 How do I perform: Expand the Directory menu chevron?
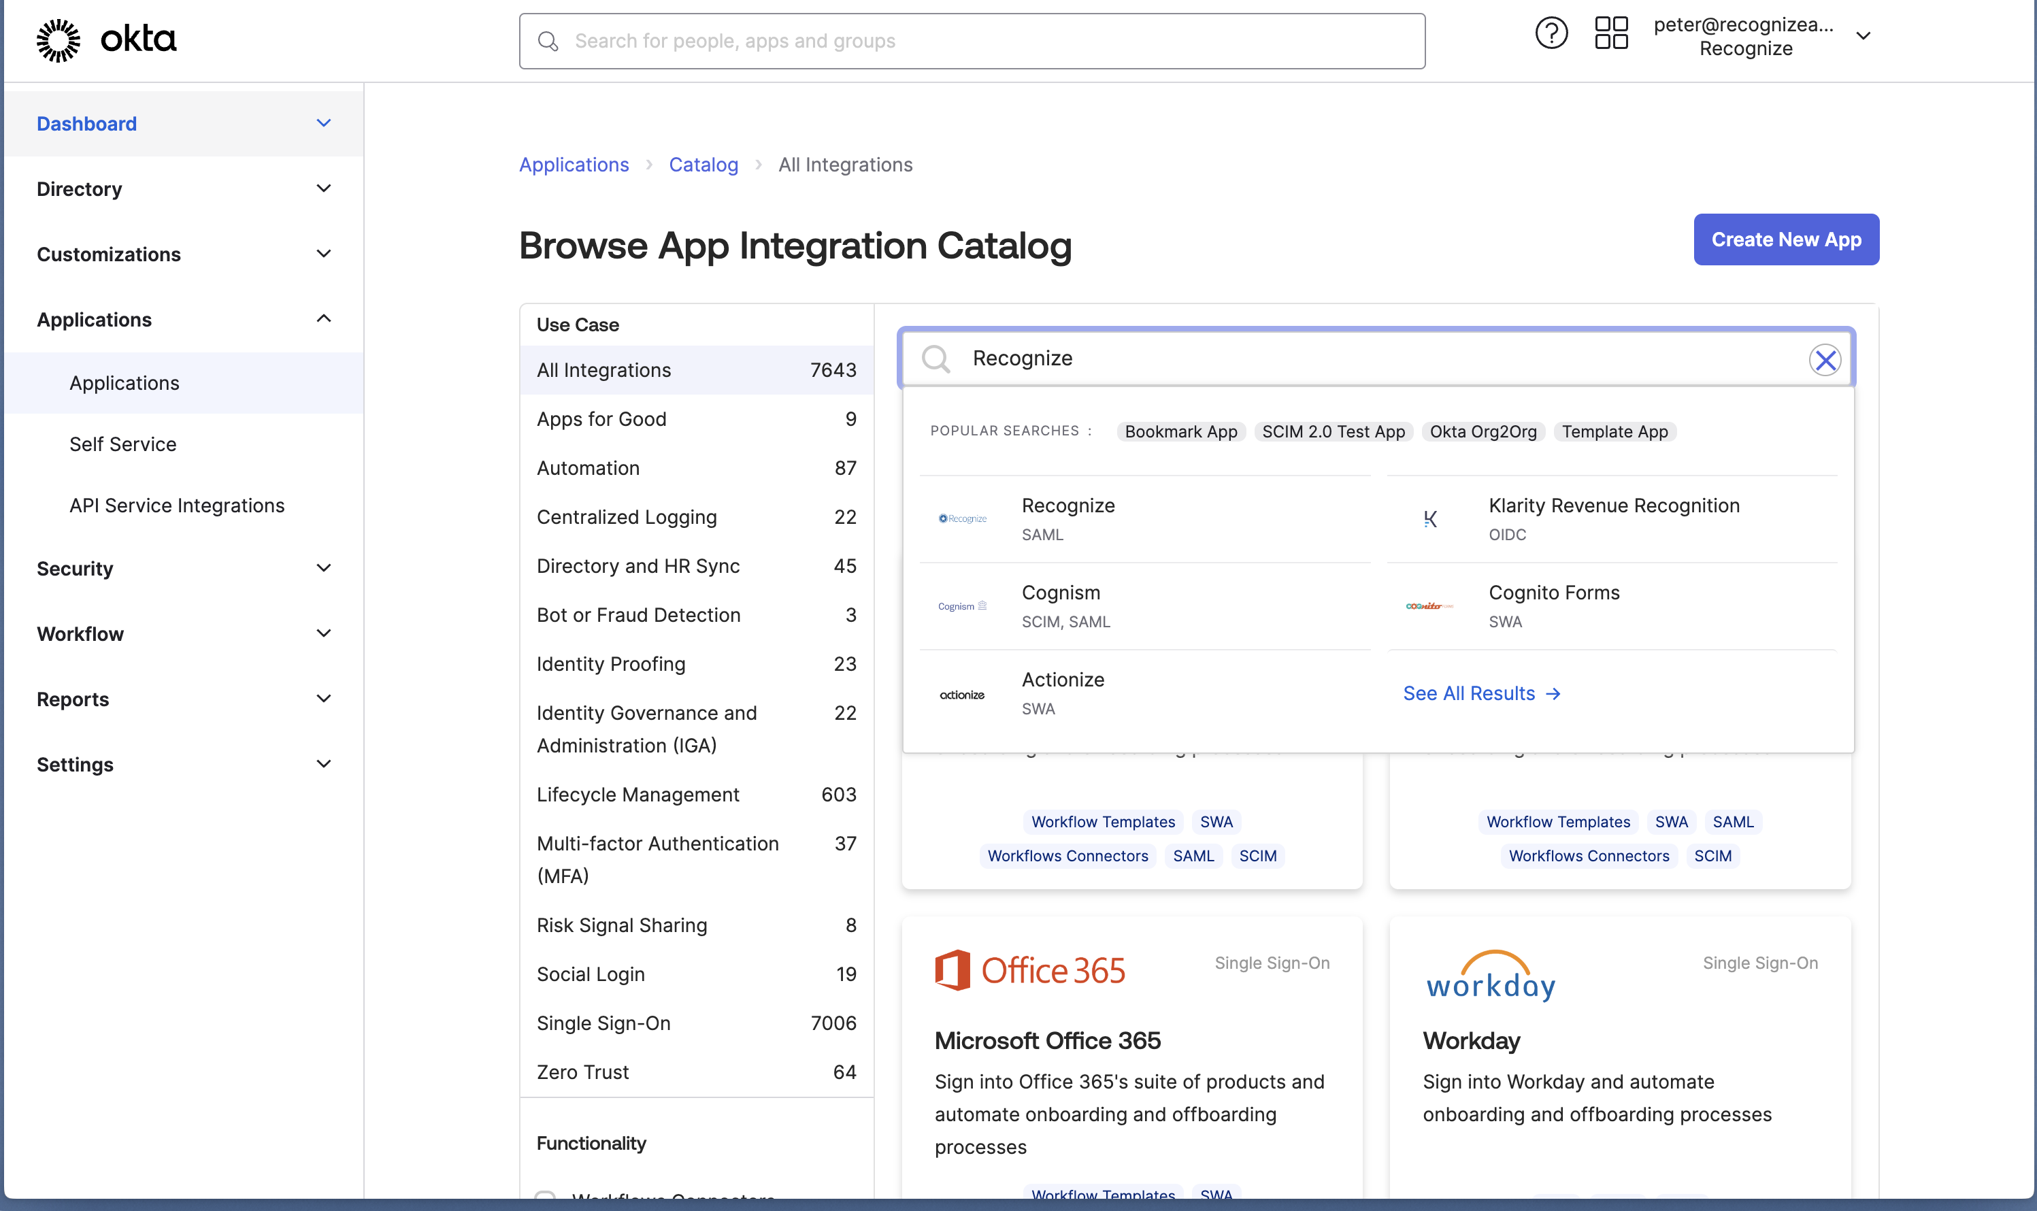pyautogui.click(x=324, y=188)
